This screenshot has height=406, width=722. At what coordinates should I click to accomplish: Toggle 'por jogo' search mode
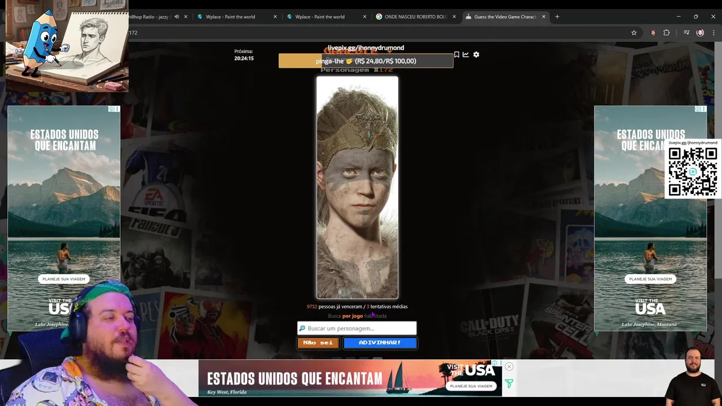click(x=353, y=316)
